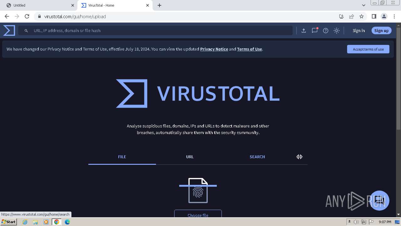Open Microsoft Edge from the taskbar
The height and width of the screenshot is (226, 401).
click(x=67, y=222)
